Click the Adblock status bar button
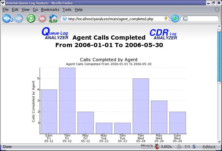The width and height of the screenshot is (222, 151). [x=209, y=147]
